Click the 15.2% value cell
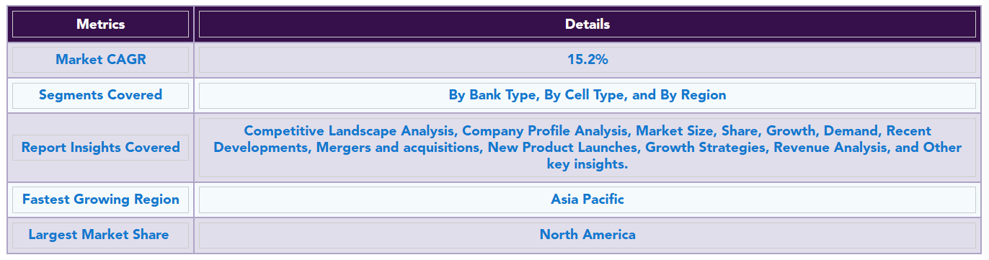The height and width of the screenshot is (260, 989). [587, 60]
